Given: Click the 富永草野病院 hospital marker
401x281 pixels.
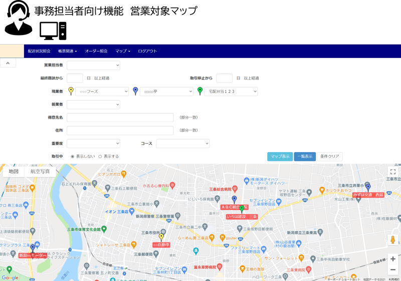Looking at the screenshot, I should [x=220, y=267].
